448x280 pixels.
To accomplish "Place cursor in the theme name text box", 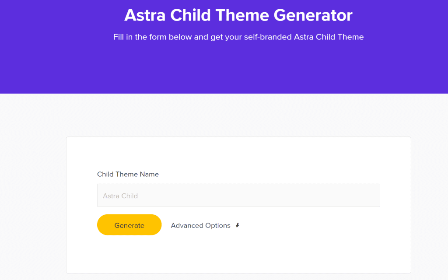I will [x=238, y=196].
